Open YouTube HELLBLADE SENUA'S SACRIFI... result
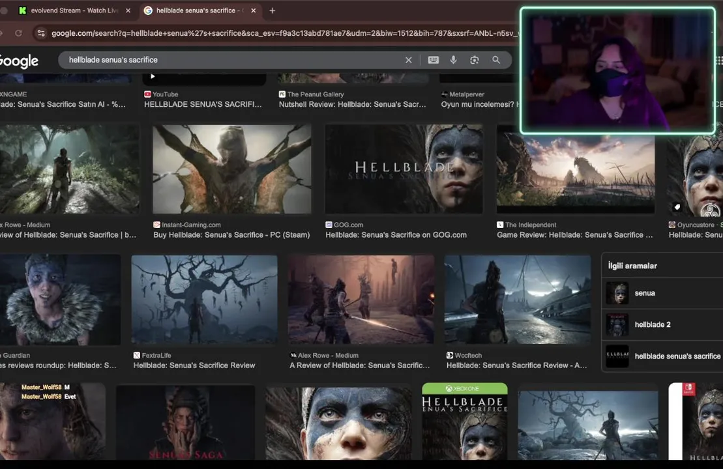 click(202, 105)
